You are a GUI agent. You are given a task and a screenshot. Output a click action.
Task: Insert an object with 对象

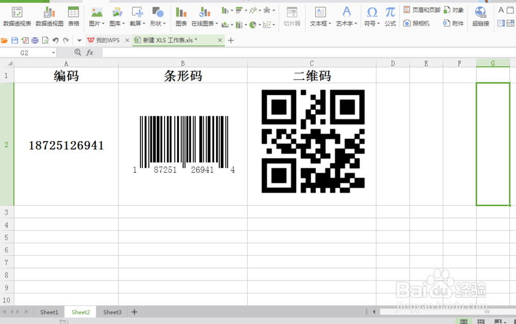454,10
